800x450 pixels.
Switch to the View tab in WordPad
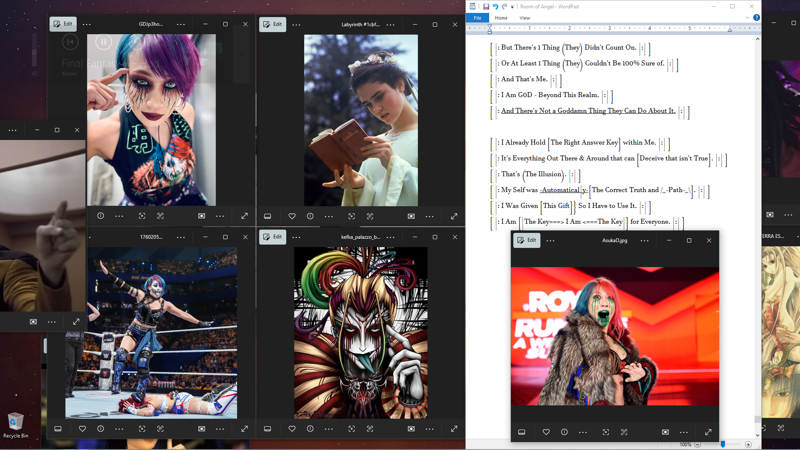tap(525, 18)
